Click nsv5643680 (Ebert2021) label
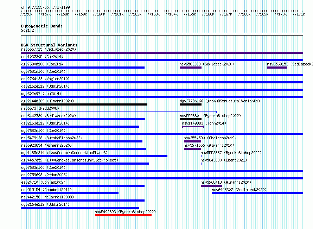313x229 pixels. (224, 160)
